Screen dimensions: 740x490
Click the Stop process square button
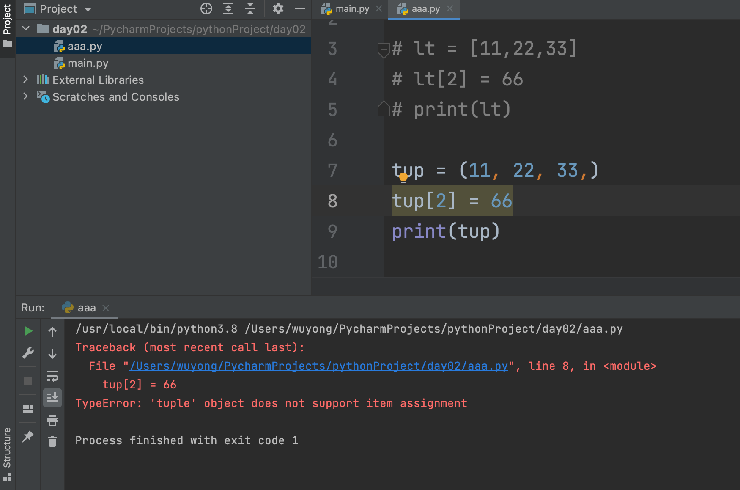coord(28,381)
